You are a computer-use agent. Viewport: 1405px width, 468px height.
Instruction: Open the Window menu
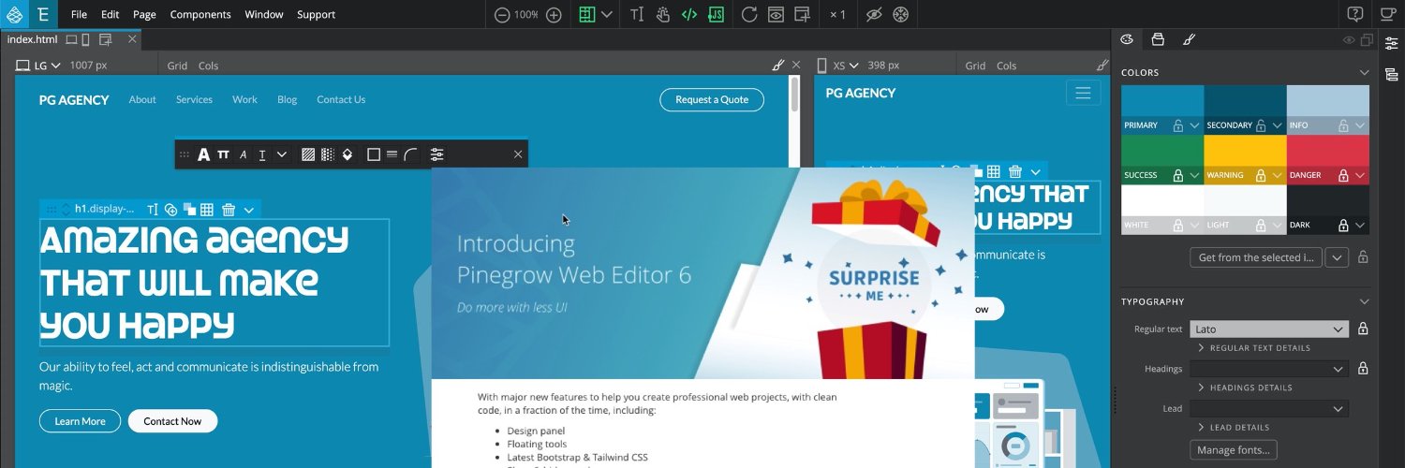coord(264,14)
